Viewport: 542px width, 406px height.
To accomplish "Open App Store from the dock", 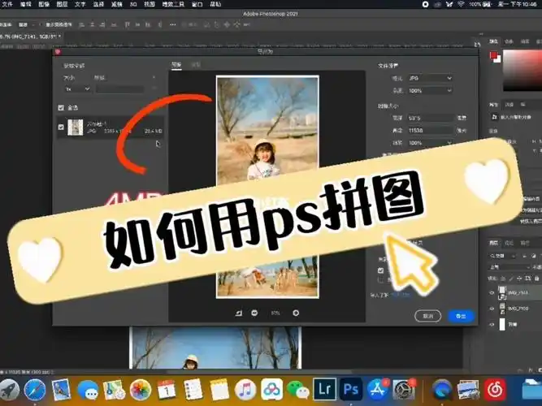I will (x=378, y=390).
